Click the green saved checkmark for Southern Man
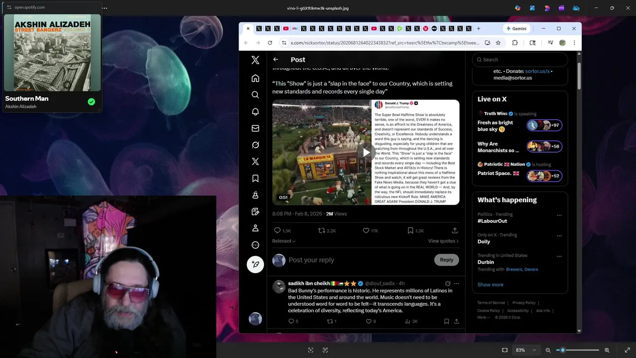 (91, 102)
